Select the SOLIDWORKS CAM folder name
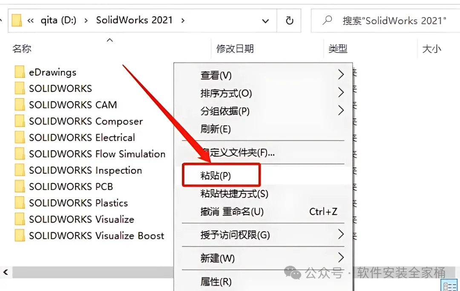Viewport: 460px width, 291px height. pos(73,105)
